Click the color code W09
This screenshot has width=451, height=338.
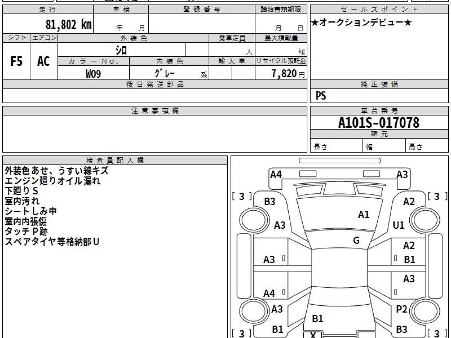click(x=94, y=74)
